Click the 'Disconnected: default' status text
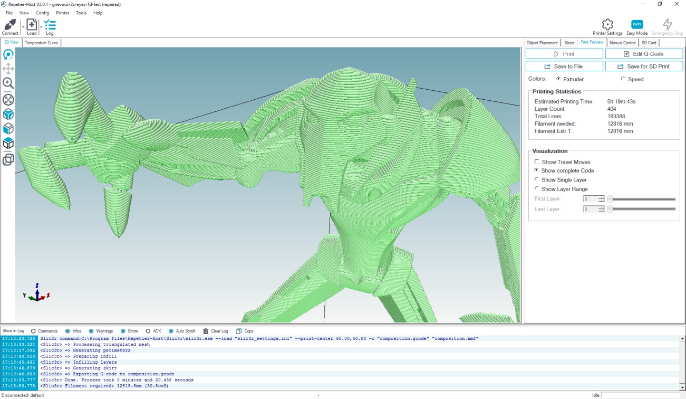 pyautogui.click(x=23, y=395)
